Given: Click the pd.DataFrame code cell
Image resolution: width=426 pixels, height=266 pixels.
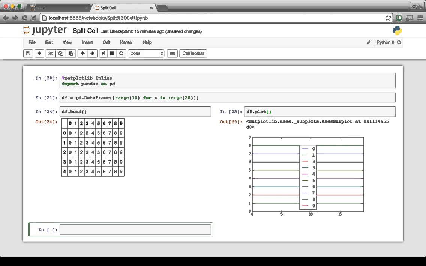Looking at the screenshot, I should tap(227, 97).
